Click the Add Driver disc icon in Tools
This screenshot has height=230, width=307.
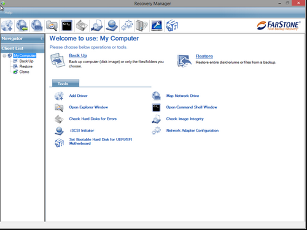coord(59,96)
